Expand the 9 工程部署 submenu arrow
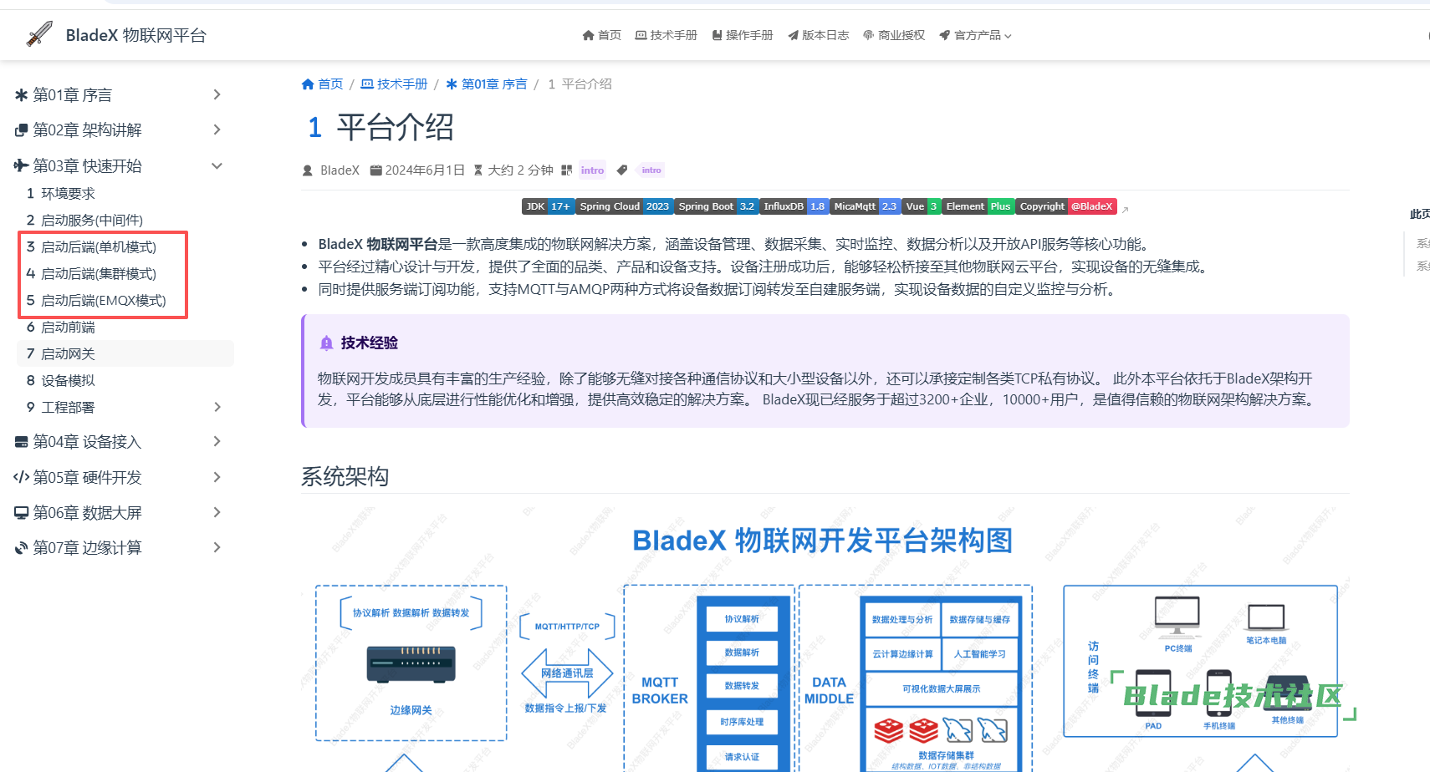1430x772 pixels. 217,407
